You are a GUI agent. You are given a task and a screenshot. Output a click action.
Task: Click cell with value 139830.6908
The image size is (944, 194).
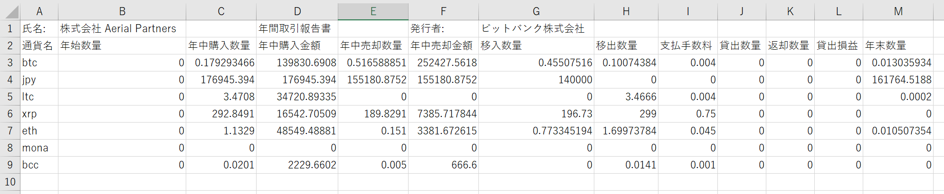tap(297, 63)
